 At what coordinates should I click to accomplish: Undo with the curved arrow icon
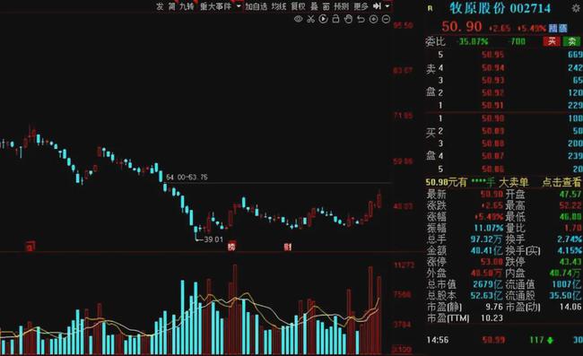click(x=361, y=19)
